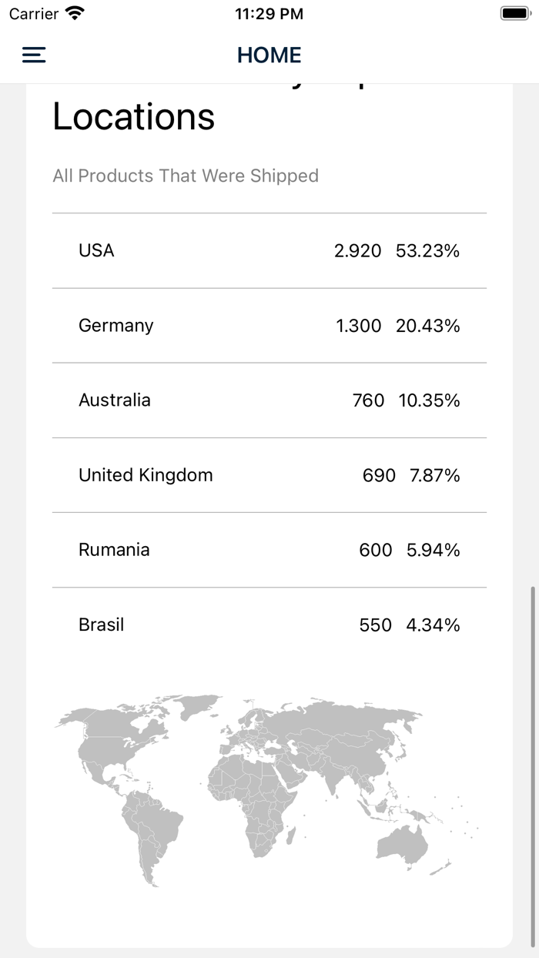The height and width of the screenshot is (958, 539).
Task: Click Germany's 1.300 shipment count
Action: pos(358,325)
